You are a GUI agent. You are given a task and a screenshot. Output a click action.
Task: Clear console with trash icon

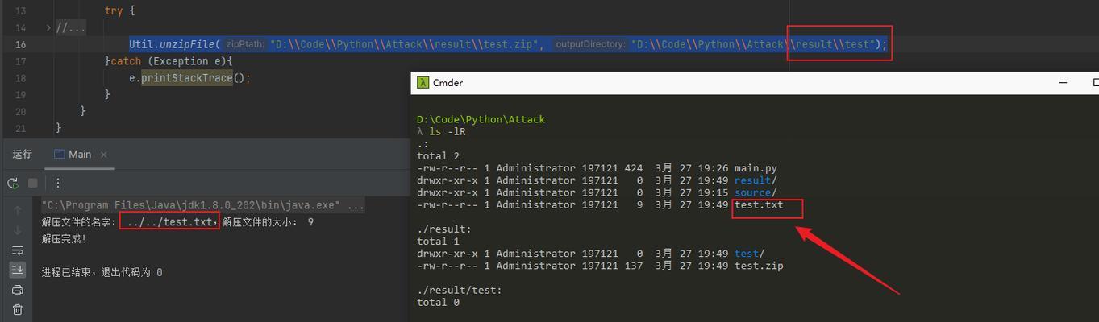18,309
